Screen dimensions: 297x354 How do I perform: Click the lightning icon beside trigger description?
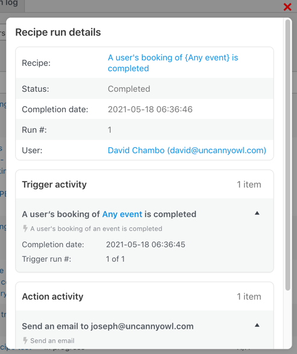(x=25, y=229)
